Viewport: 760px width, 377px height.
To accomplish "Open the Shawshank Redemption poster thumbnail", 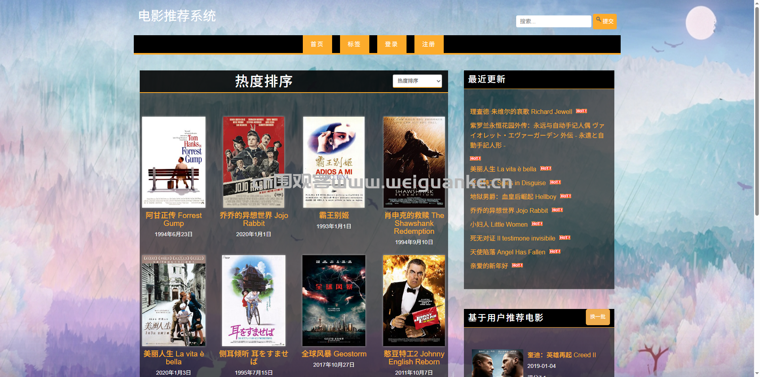I will pyautogui.click(x=414, y=162).
